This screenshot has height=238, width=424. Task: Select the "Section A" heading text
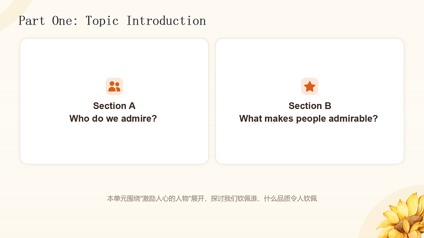click(x=114, y=106)
